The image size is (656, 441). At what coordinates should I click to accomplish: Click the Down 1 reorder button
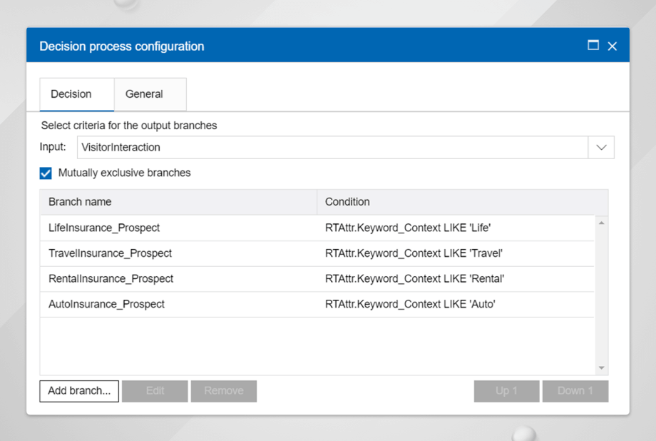coord(575,390)
